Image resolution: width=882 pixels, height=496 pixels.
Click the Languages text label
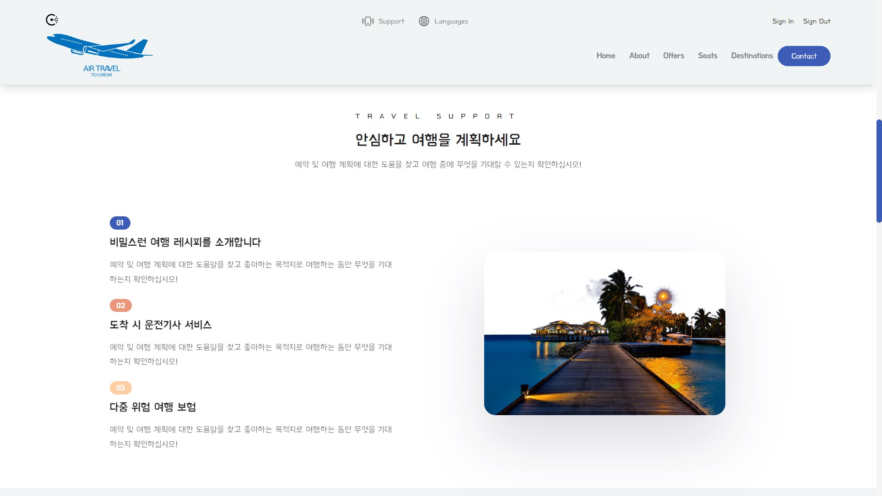click(x=451, y=21)
